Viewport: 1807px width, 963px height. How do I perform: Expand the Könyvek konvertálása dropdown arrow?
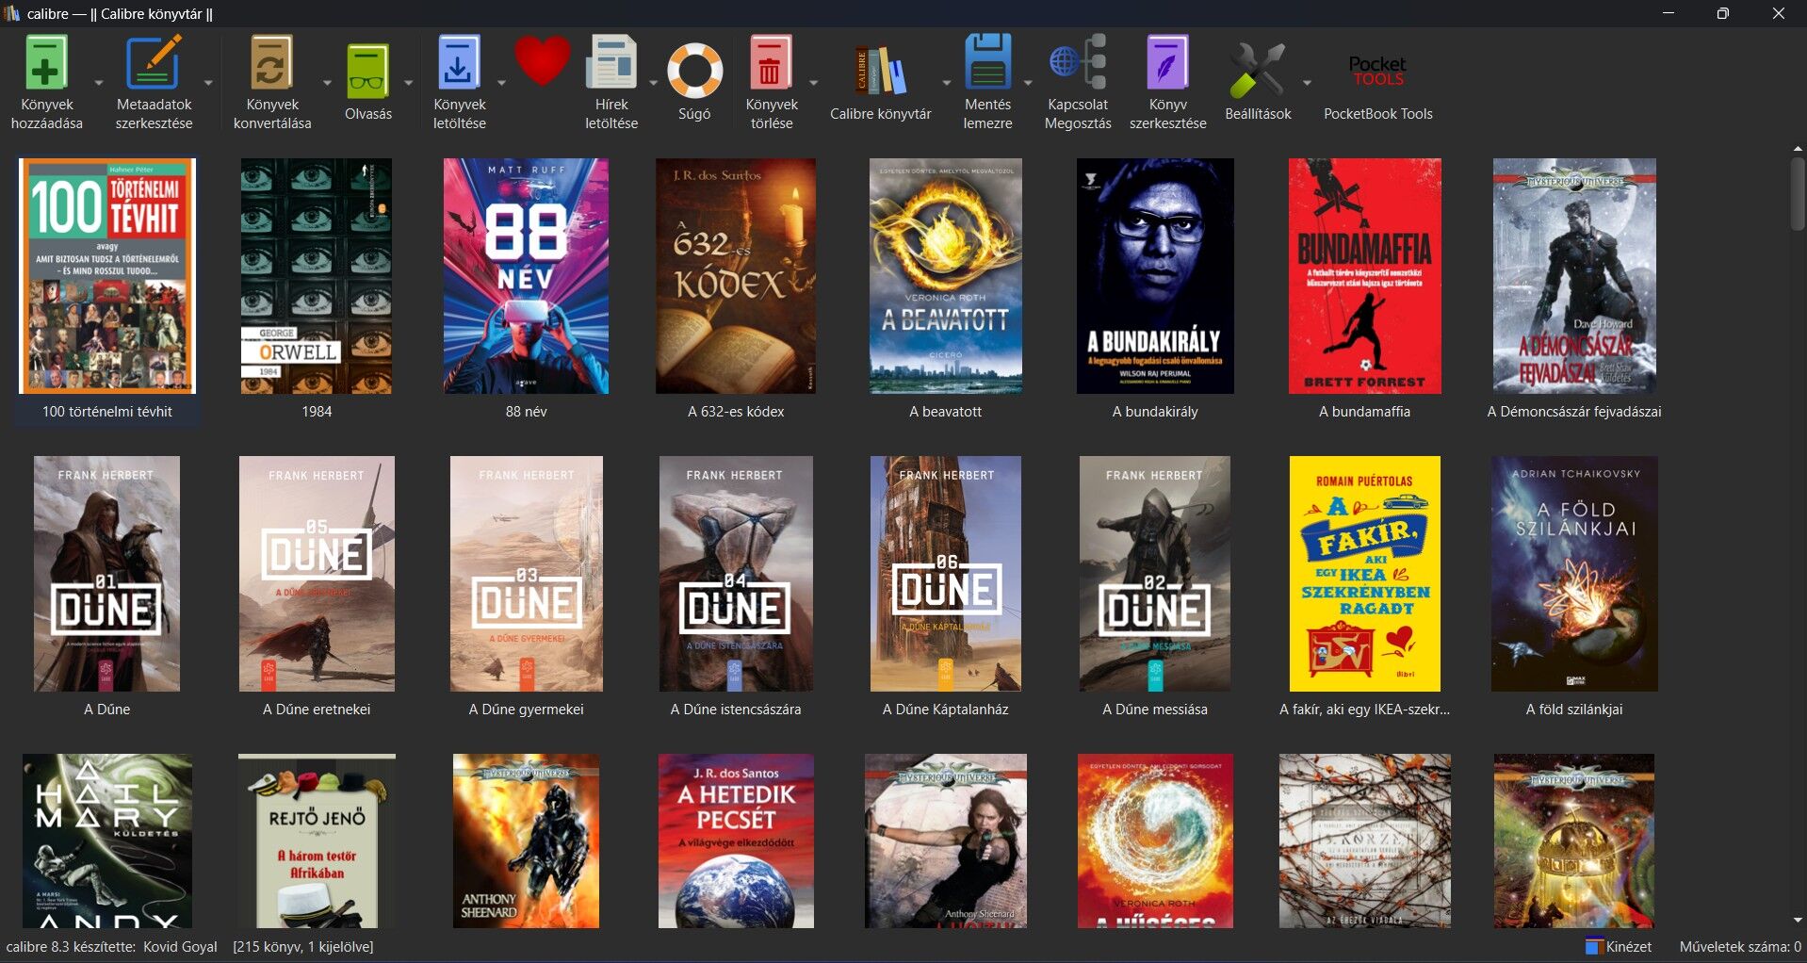pyautogui.click(x=327, y=83)
